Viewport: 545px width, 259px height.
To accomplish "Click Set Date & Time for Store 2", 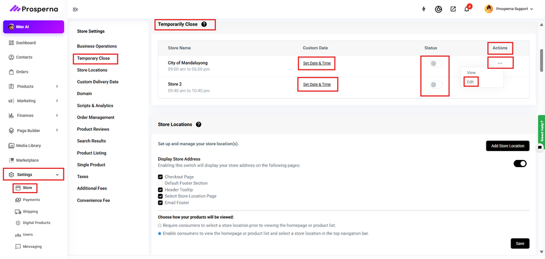I will tap(317, 85).
